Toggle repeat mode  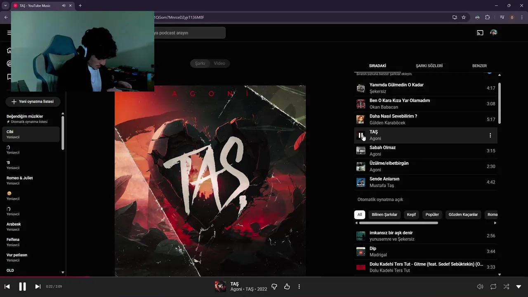(493, 286)
